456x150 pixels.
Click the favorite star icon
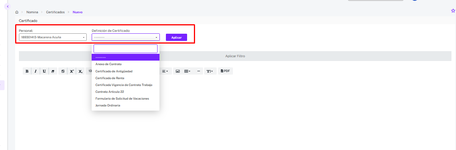click(453, 11)
